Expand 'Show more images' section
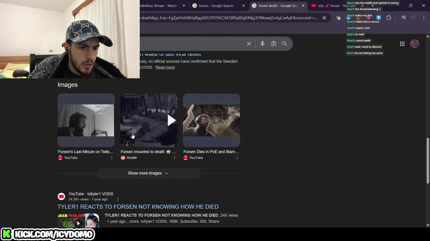Image resolution: width=430 pixels, height=241 pixels. pyautogui.click(x=148, y=173)
